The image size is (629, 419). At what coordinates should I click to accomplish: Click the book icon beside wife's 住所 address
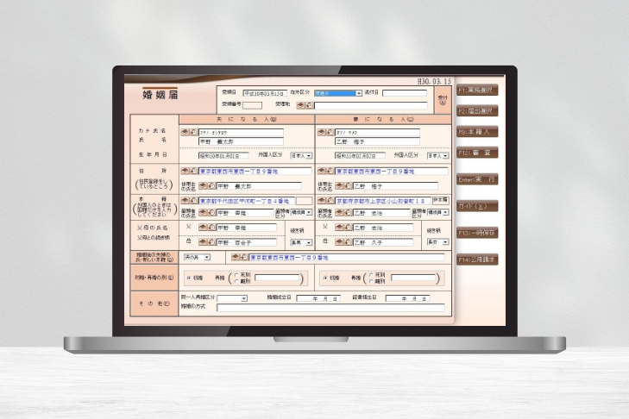321,171
